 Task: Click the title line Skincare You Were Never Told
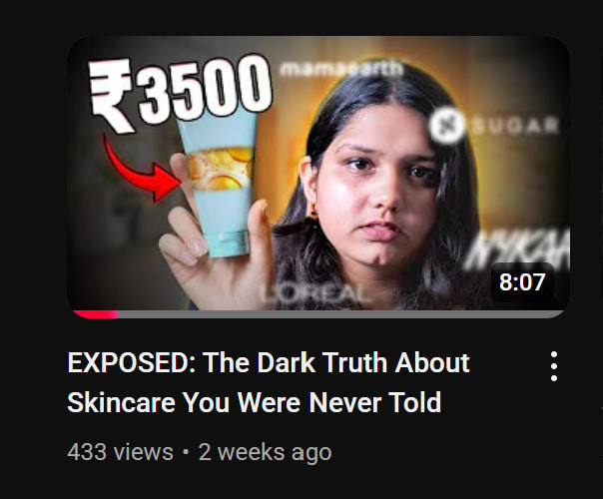pos(255,402)
